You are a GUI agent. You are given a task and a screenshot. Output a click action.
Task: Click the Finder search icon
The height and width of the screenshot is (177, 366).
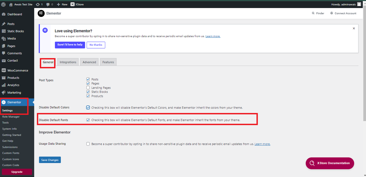coord(313,13)
